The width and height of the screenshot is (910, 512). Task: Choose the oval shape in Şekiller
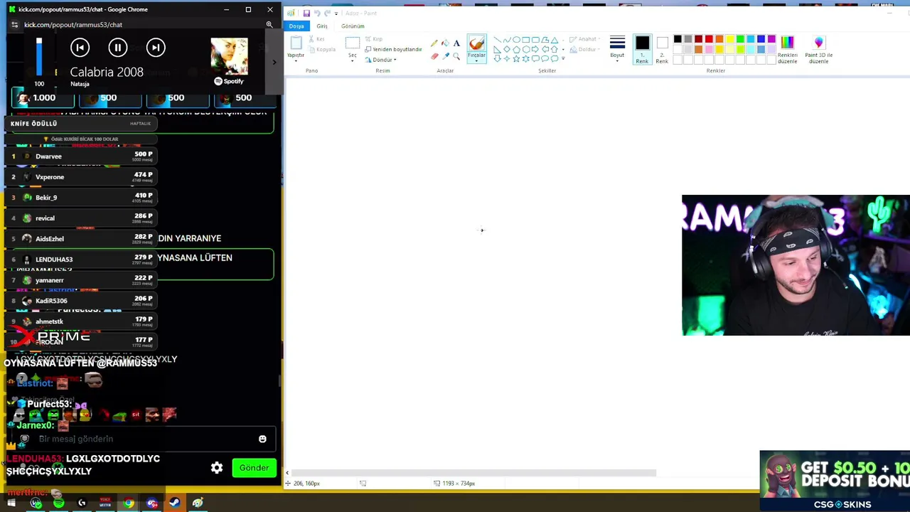coord(516,40)
